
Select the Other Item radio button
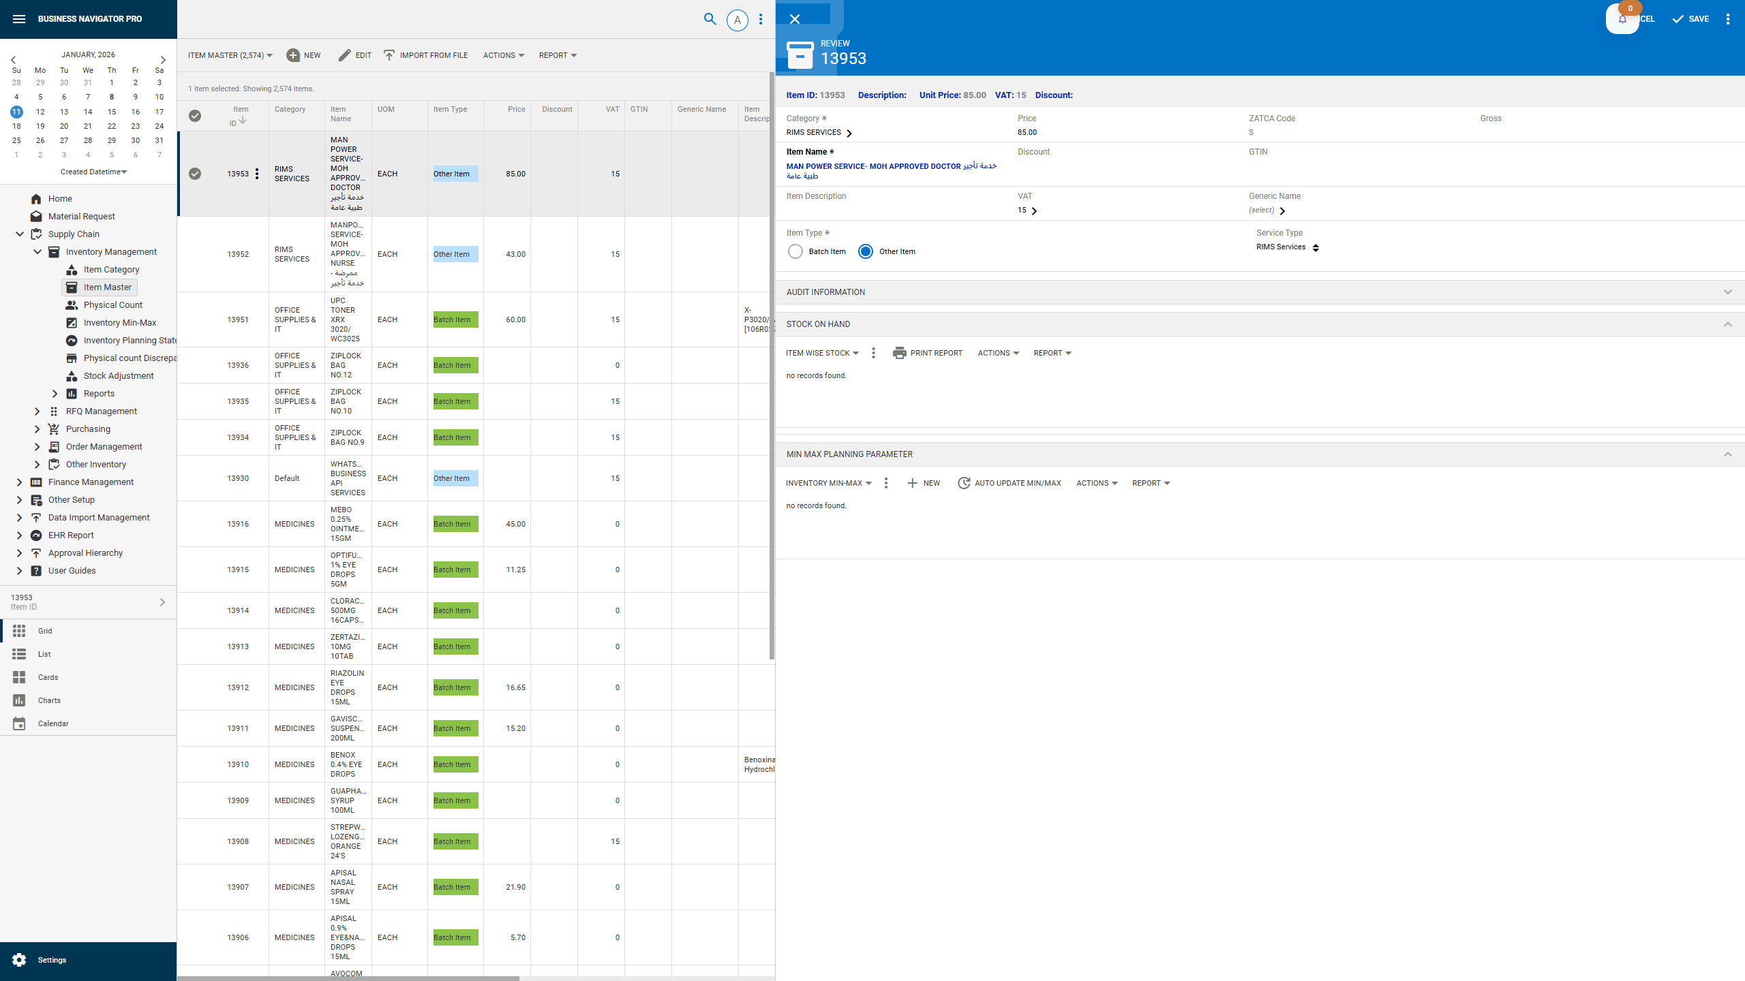[x=865, y=251]
